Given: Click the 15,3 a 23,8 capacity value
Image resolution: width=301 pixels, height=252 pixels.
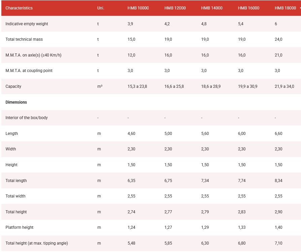Looking at the screenshot, I should (x=137, y=86).
